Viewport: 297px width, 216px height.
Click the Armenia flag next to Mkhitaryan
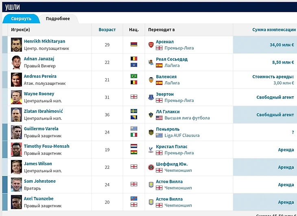pos(134,45)
